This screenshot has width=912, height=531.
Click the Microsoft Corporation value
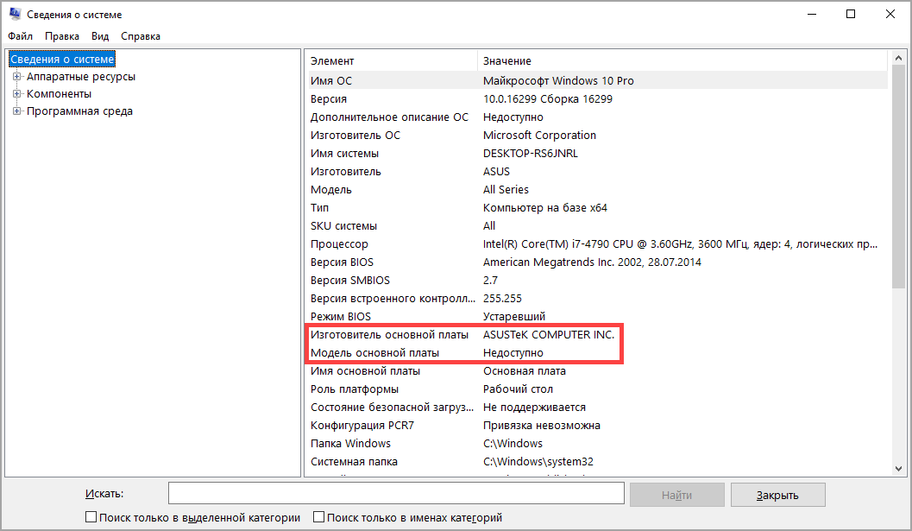click(x=540, y=135)
